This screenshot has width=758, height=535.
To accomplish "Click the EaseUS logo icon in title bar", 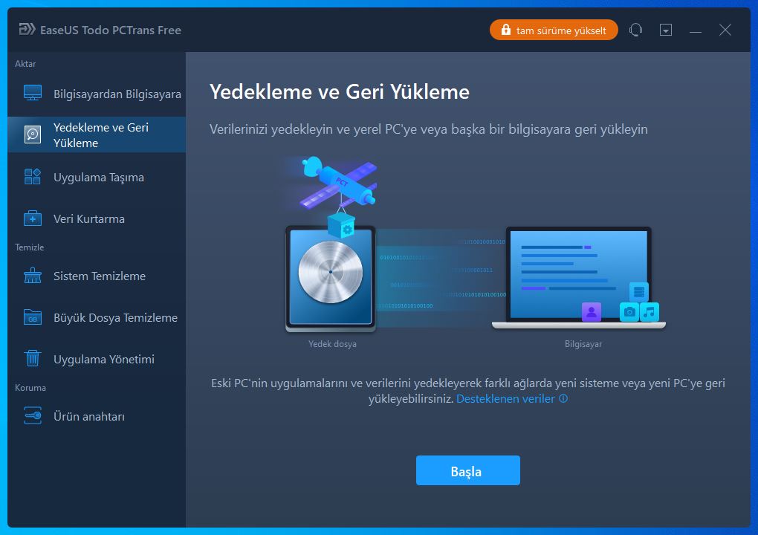I will point(27,30).
